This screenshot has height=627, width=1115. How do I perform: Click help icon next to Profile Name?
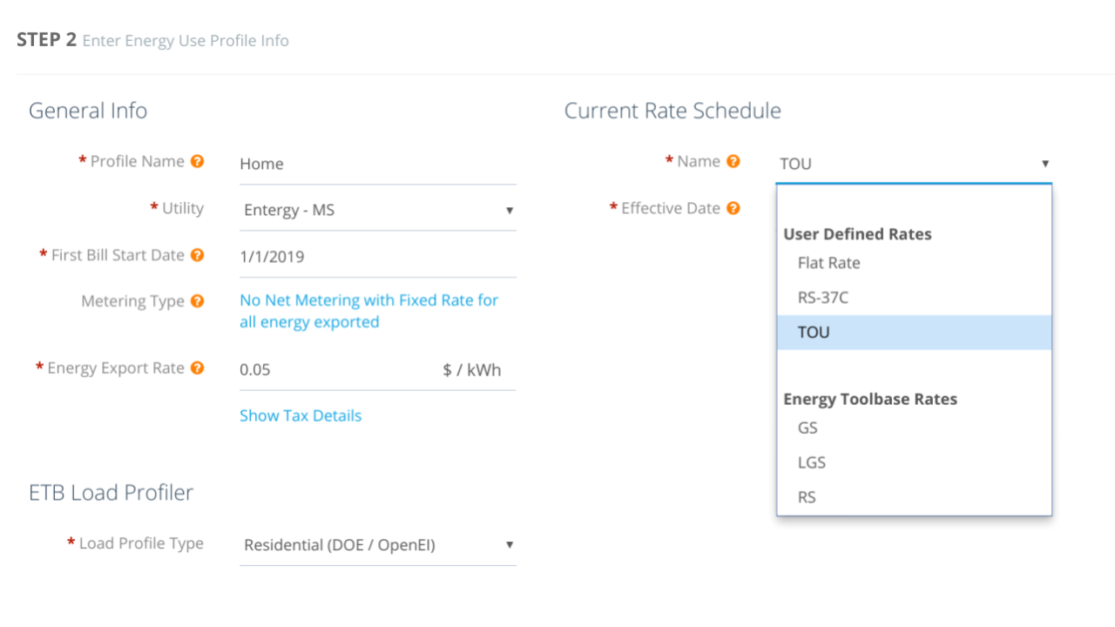pos(198,161)
